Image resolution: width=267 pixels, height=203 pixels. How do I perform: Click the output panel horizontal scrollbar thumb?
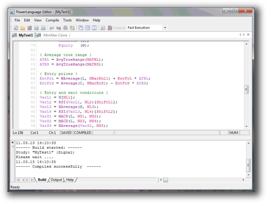[166, 180]
